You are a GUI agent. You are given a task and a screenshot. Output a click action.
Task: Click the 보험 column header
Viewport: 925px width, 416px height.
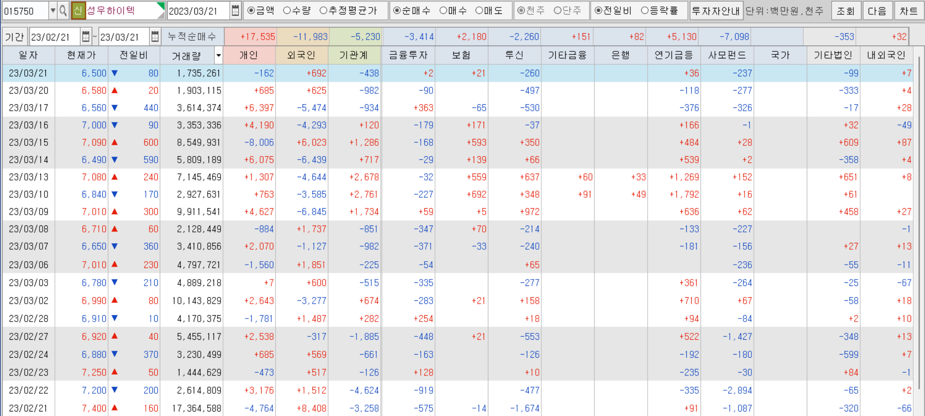461,55
